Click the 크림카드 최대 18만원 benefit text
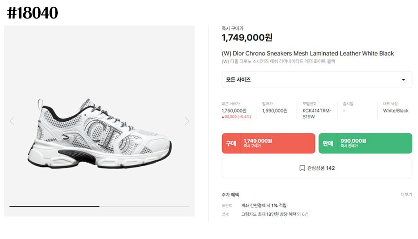This screenshot has height=239, width=418. point(268,214)
